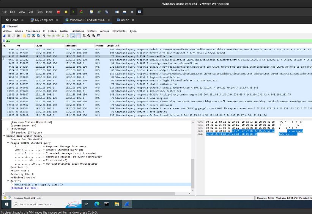Toggle VMware full screen view icon
Screen dimensions: 312x214
(x=132, y=12)
